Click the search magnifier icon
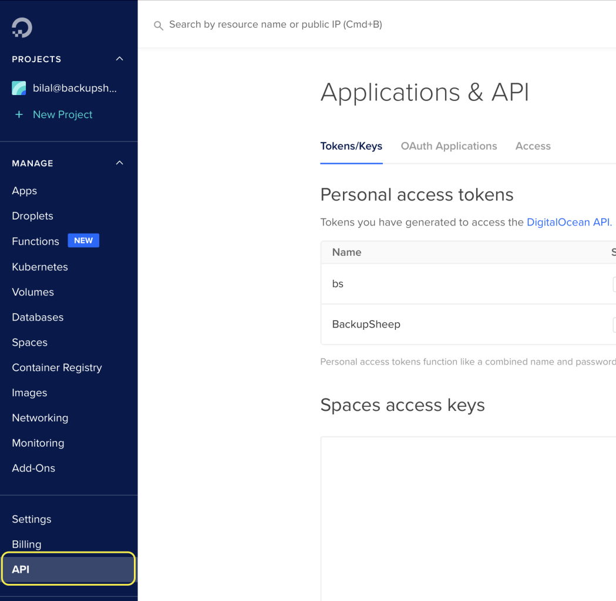This screenshot has height=601, width=616. pos(159,26)
